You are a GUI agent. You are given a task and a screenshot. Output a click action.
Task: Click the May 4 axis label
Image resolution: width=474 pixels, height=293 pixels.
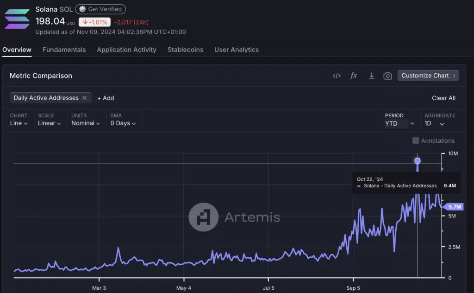pyautogui.click(x=184, y=288)
